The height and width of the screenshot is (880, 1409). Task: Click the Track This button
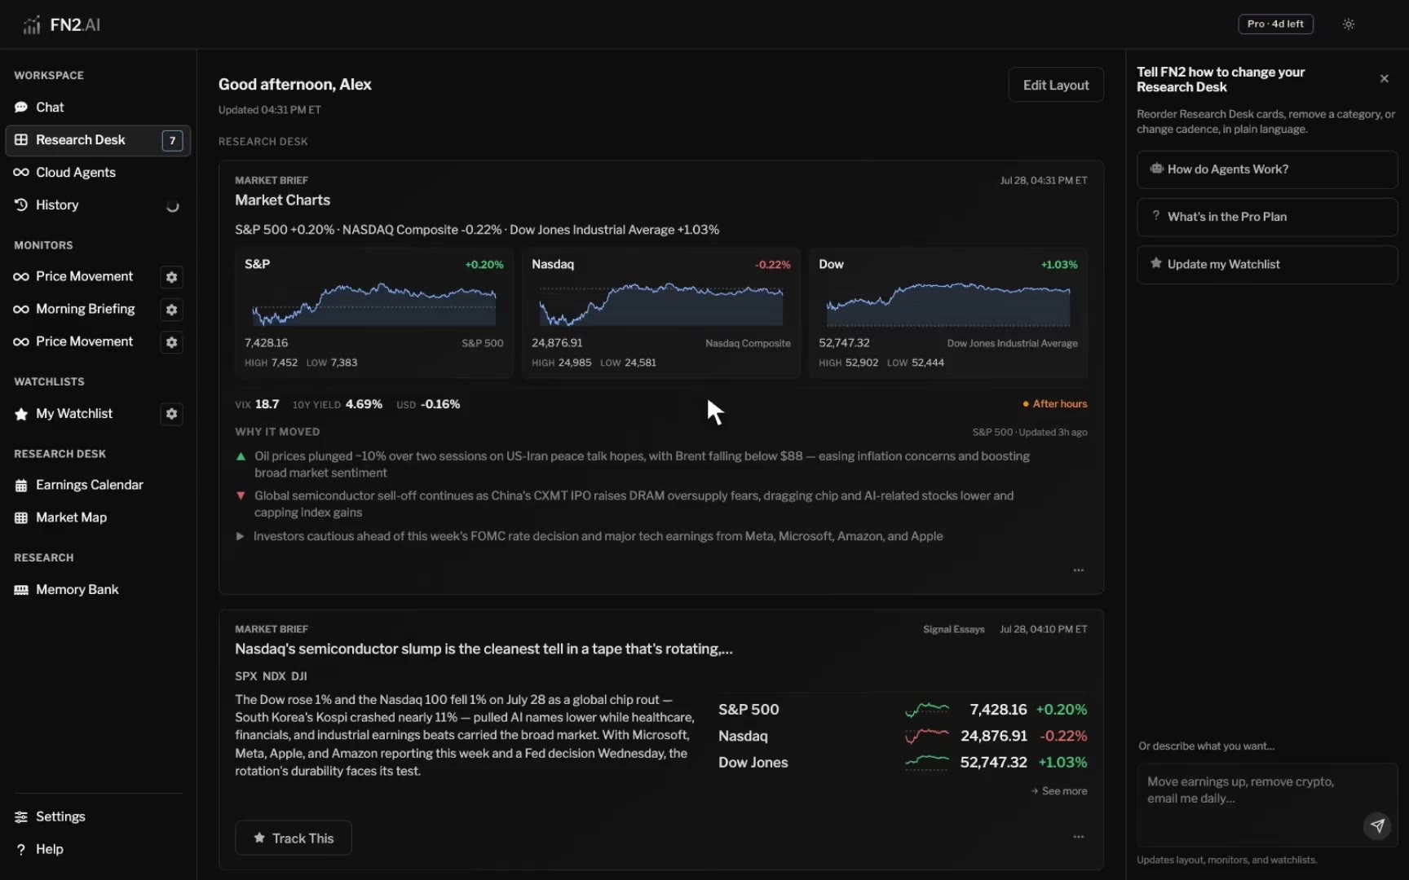pos(294,838)
